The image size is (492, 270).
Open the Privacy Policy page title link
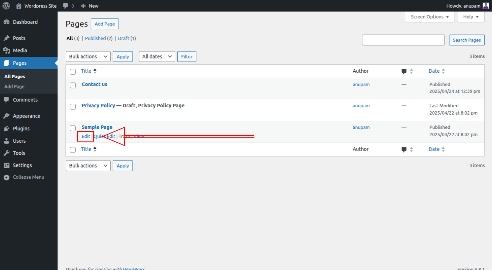[98, 106]
